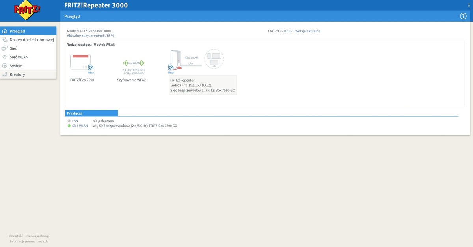
Task: Click the connected devices circle icon
Action: (x=214, y=59)
